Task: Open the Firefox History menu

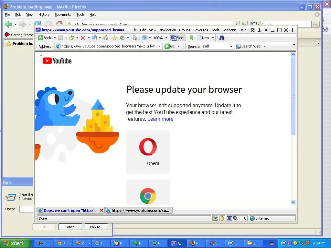Action: (44, 15)
